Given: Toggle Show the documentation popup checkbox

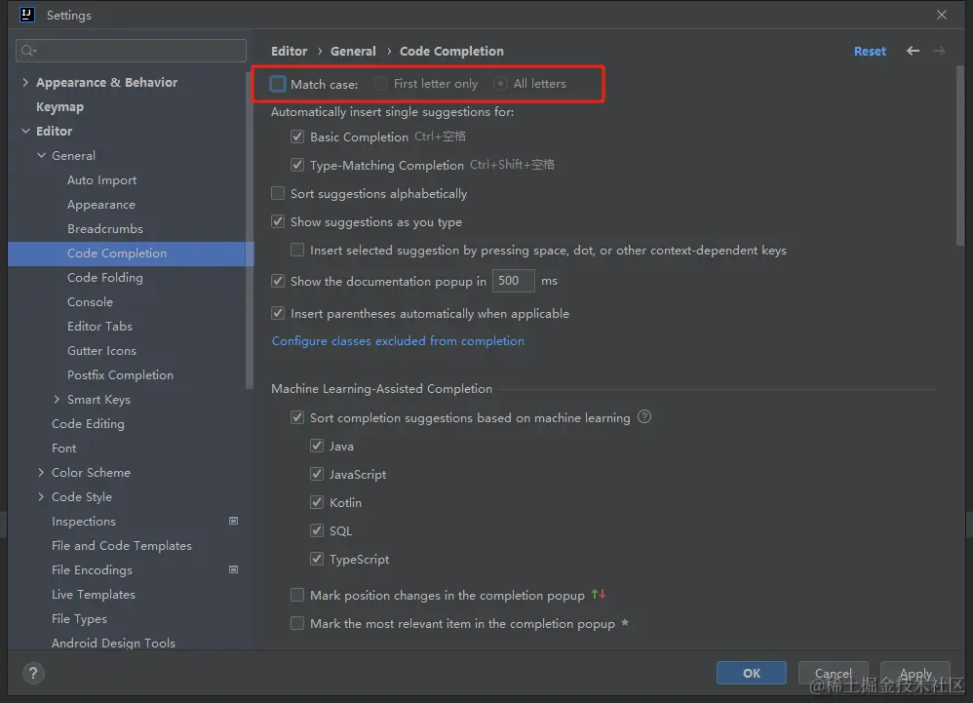Looking at the screenshot, I should pos(278,281).
